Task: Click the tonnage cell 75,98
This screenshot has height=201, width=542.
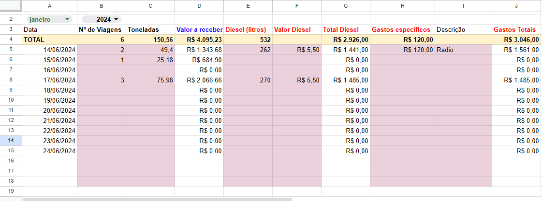Action: 150,80
